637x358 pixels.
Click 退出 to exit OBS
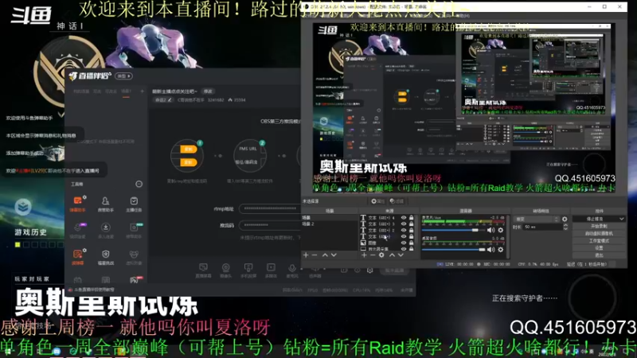tap(599, 255)
